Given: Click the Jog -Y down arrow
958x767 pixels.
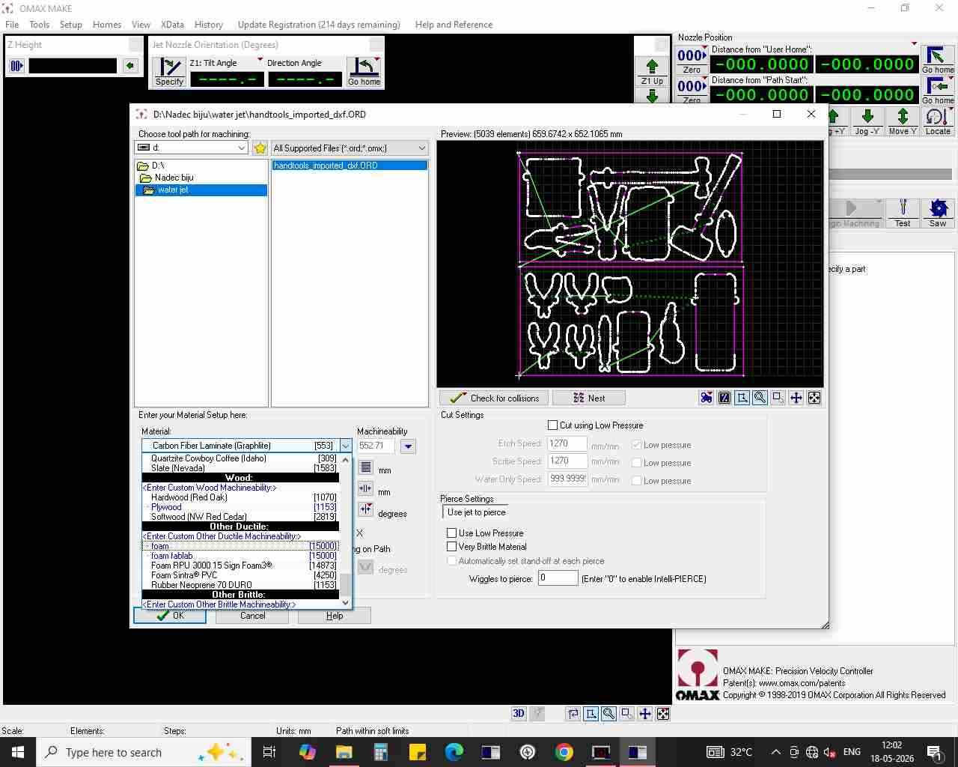Looking at the screenshot, I should (x=867, y=121).
